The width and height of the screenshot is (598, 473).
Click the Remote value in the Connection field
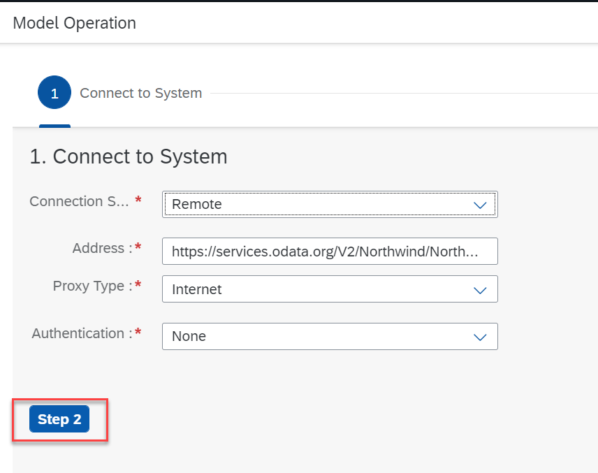click(x=197, y=205)
